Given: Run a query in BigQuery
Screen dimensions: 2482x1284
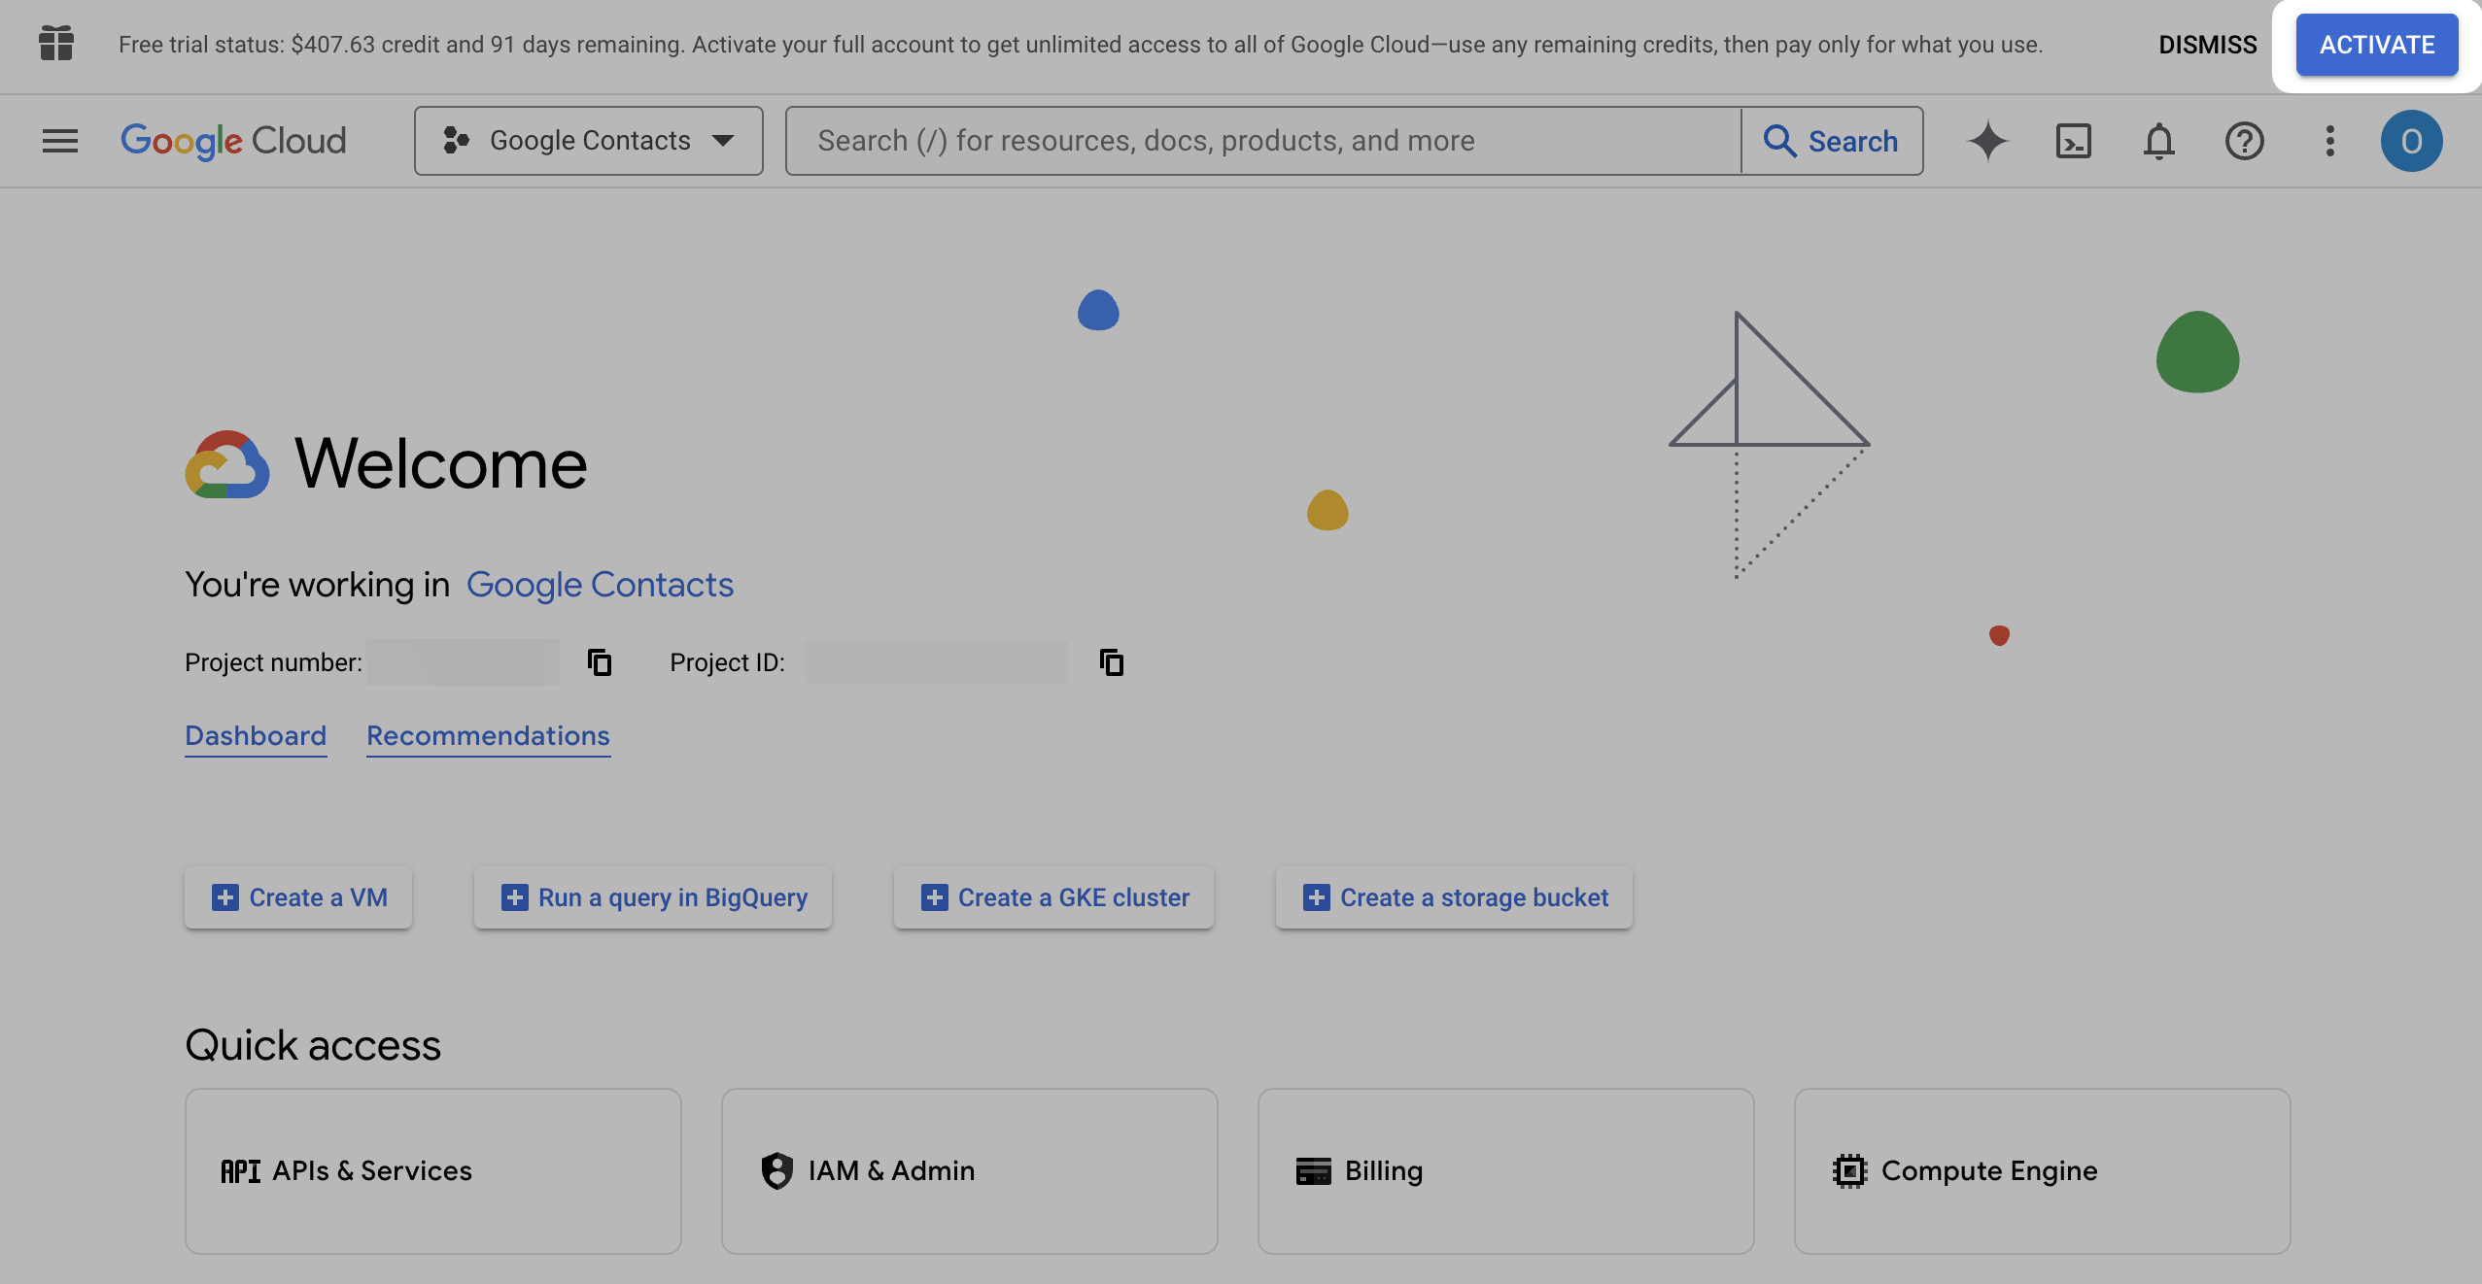Looking at the screenshot, I should [x=651, y=897].
